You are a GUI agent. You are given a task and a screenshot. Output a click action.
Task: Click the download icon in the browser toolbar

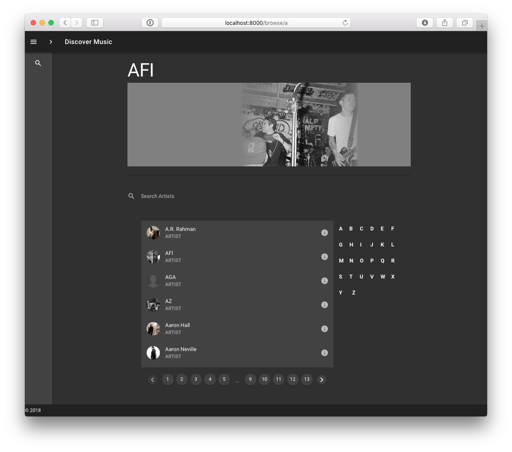[424, 22]
